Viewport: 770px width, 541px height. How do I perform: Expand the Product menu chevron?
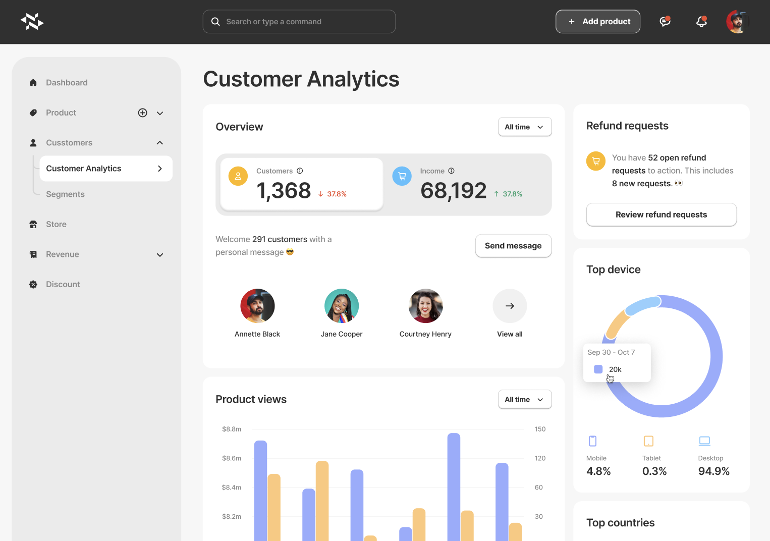tap(160, 113)
